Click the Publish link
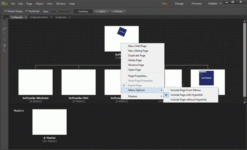 213,4
